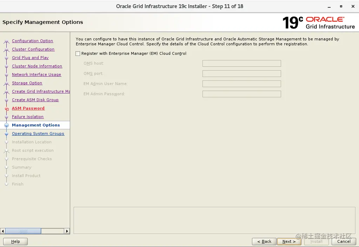Jump to Network Interface Usage step

(36, 74)
